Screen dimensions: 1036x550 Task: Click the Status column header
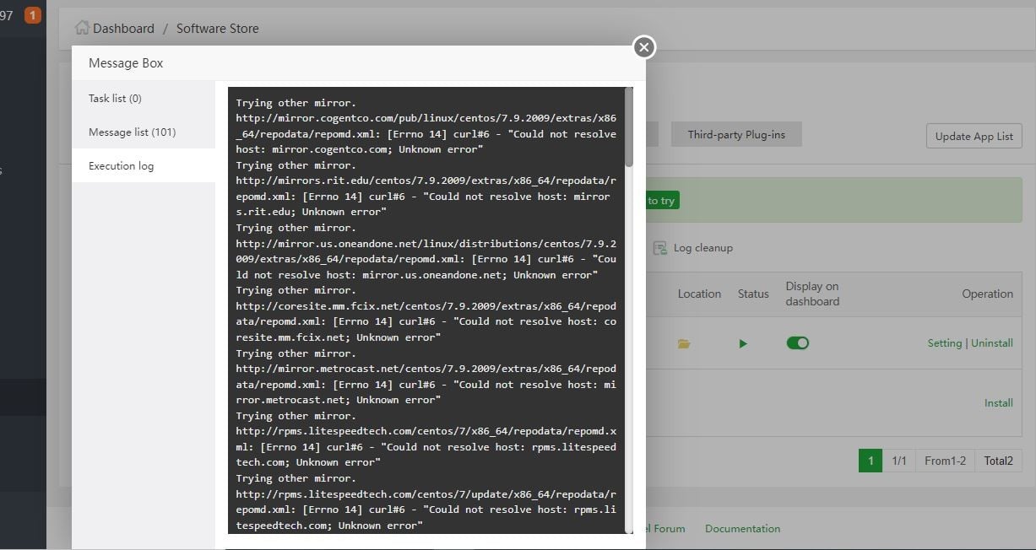point(753,294)
